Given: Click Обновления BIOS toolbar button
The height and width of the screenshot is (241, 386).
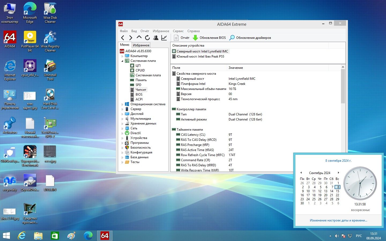Looking at the screenshot, I should pos(209,38).
